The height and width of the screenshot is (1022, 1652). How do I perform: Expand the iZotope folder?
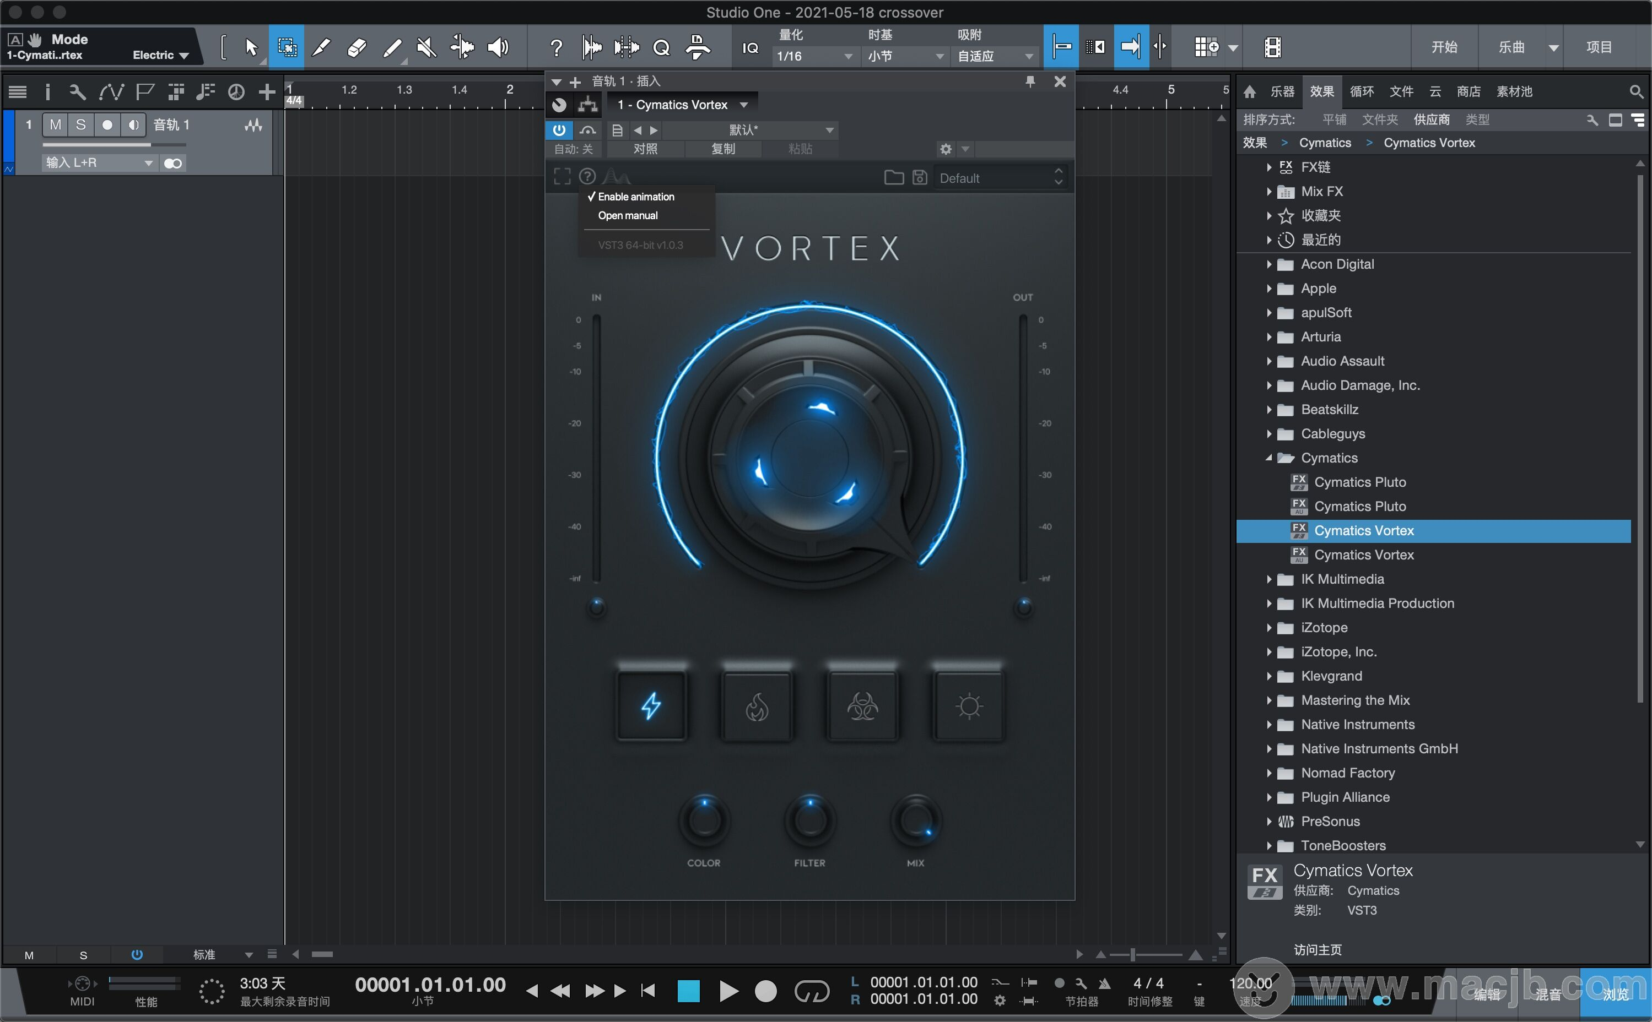(x=1268, y=628)
